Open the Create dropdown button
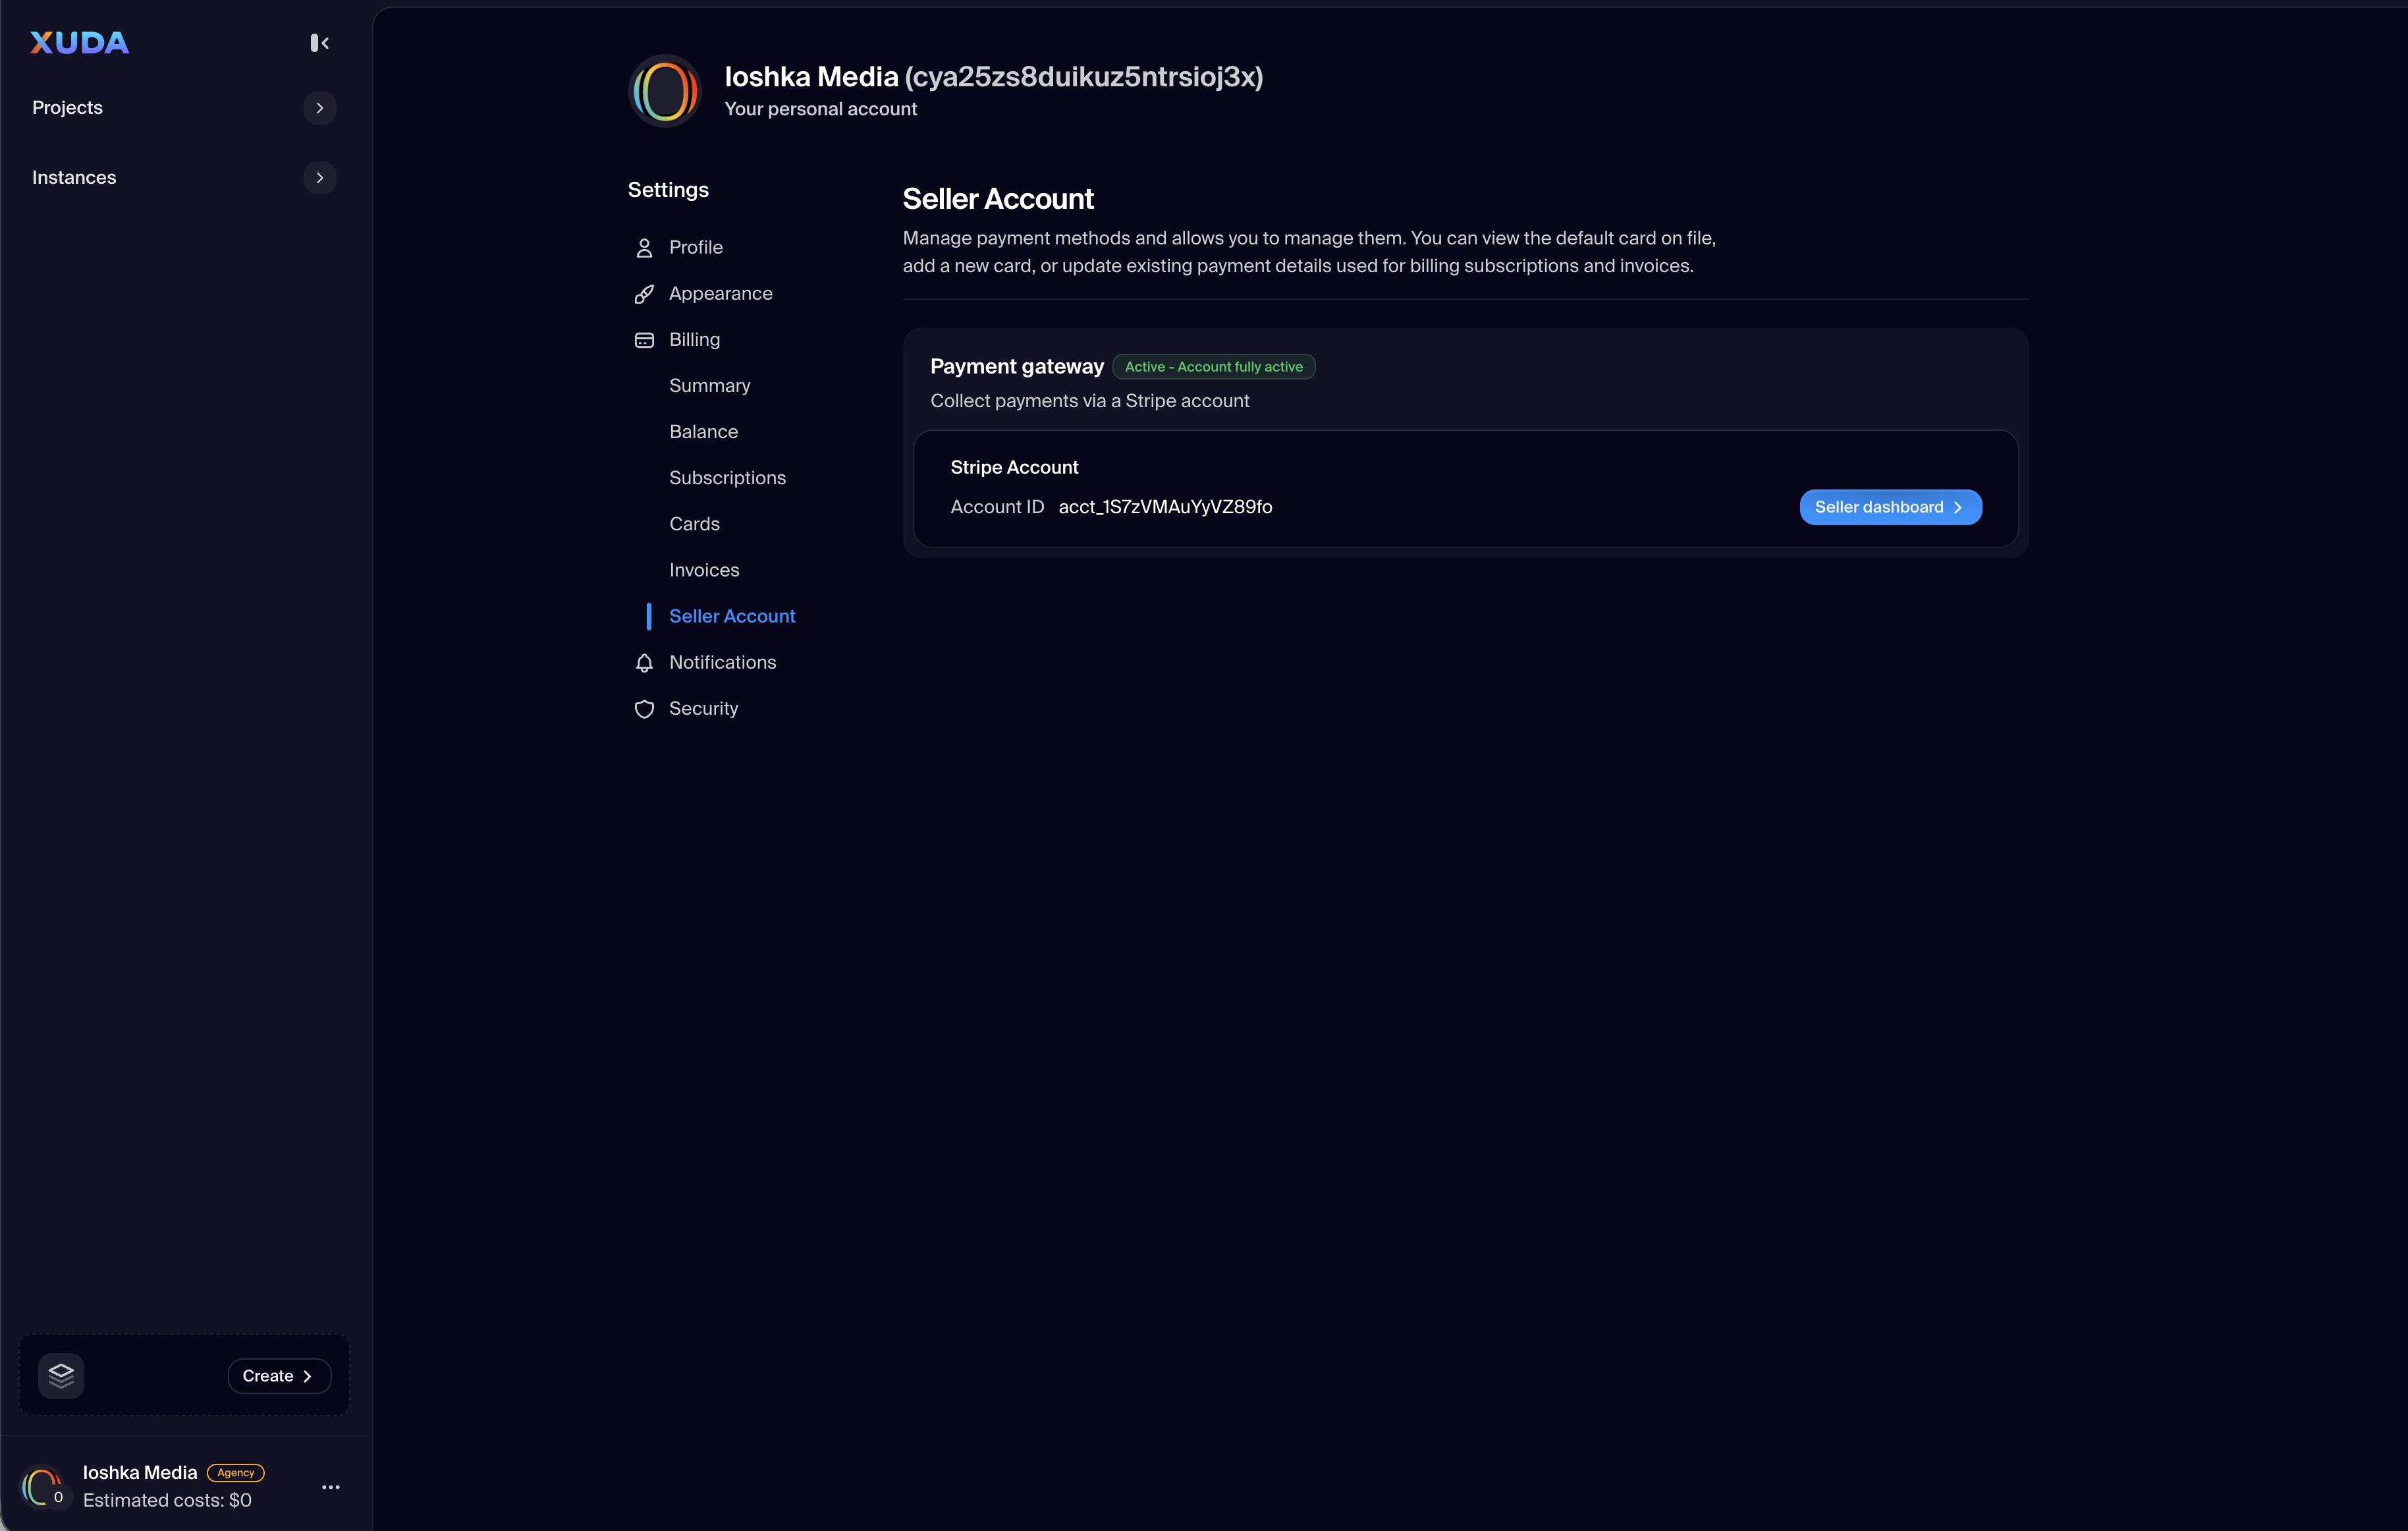Image resolution: width=2408 pixels, height=1531 pixels. 279,1376
